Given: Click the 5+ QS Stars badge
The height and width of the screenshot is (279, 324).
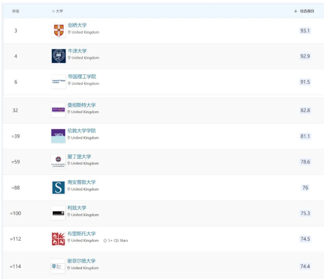Looking at the screenshot, I should 116,241.
